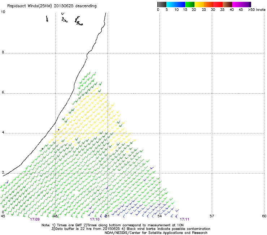Click the latitude label '10' on the left axis

[3, 12]
